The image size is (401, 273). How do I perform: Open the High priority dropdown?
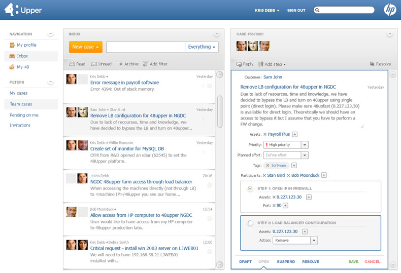click(305, 145)
